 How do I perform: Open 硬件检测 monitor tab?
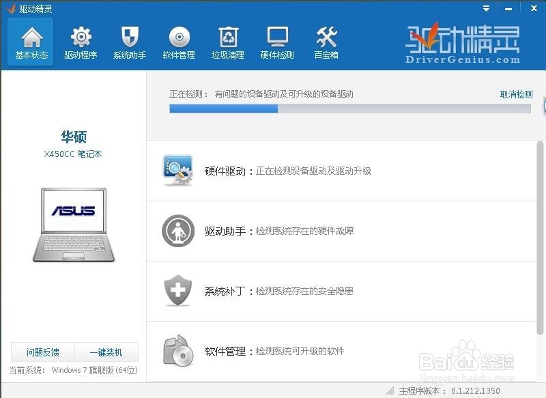coord(277,42)
